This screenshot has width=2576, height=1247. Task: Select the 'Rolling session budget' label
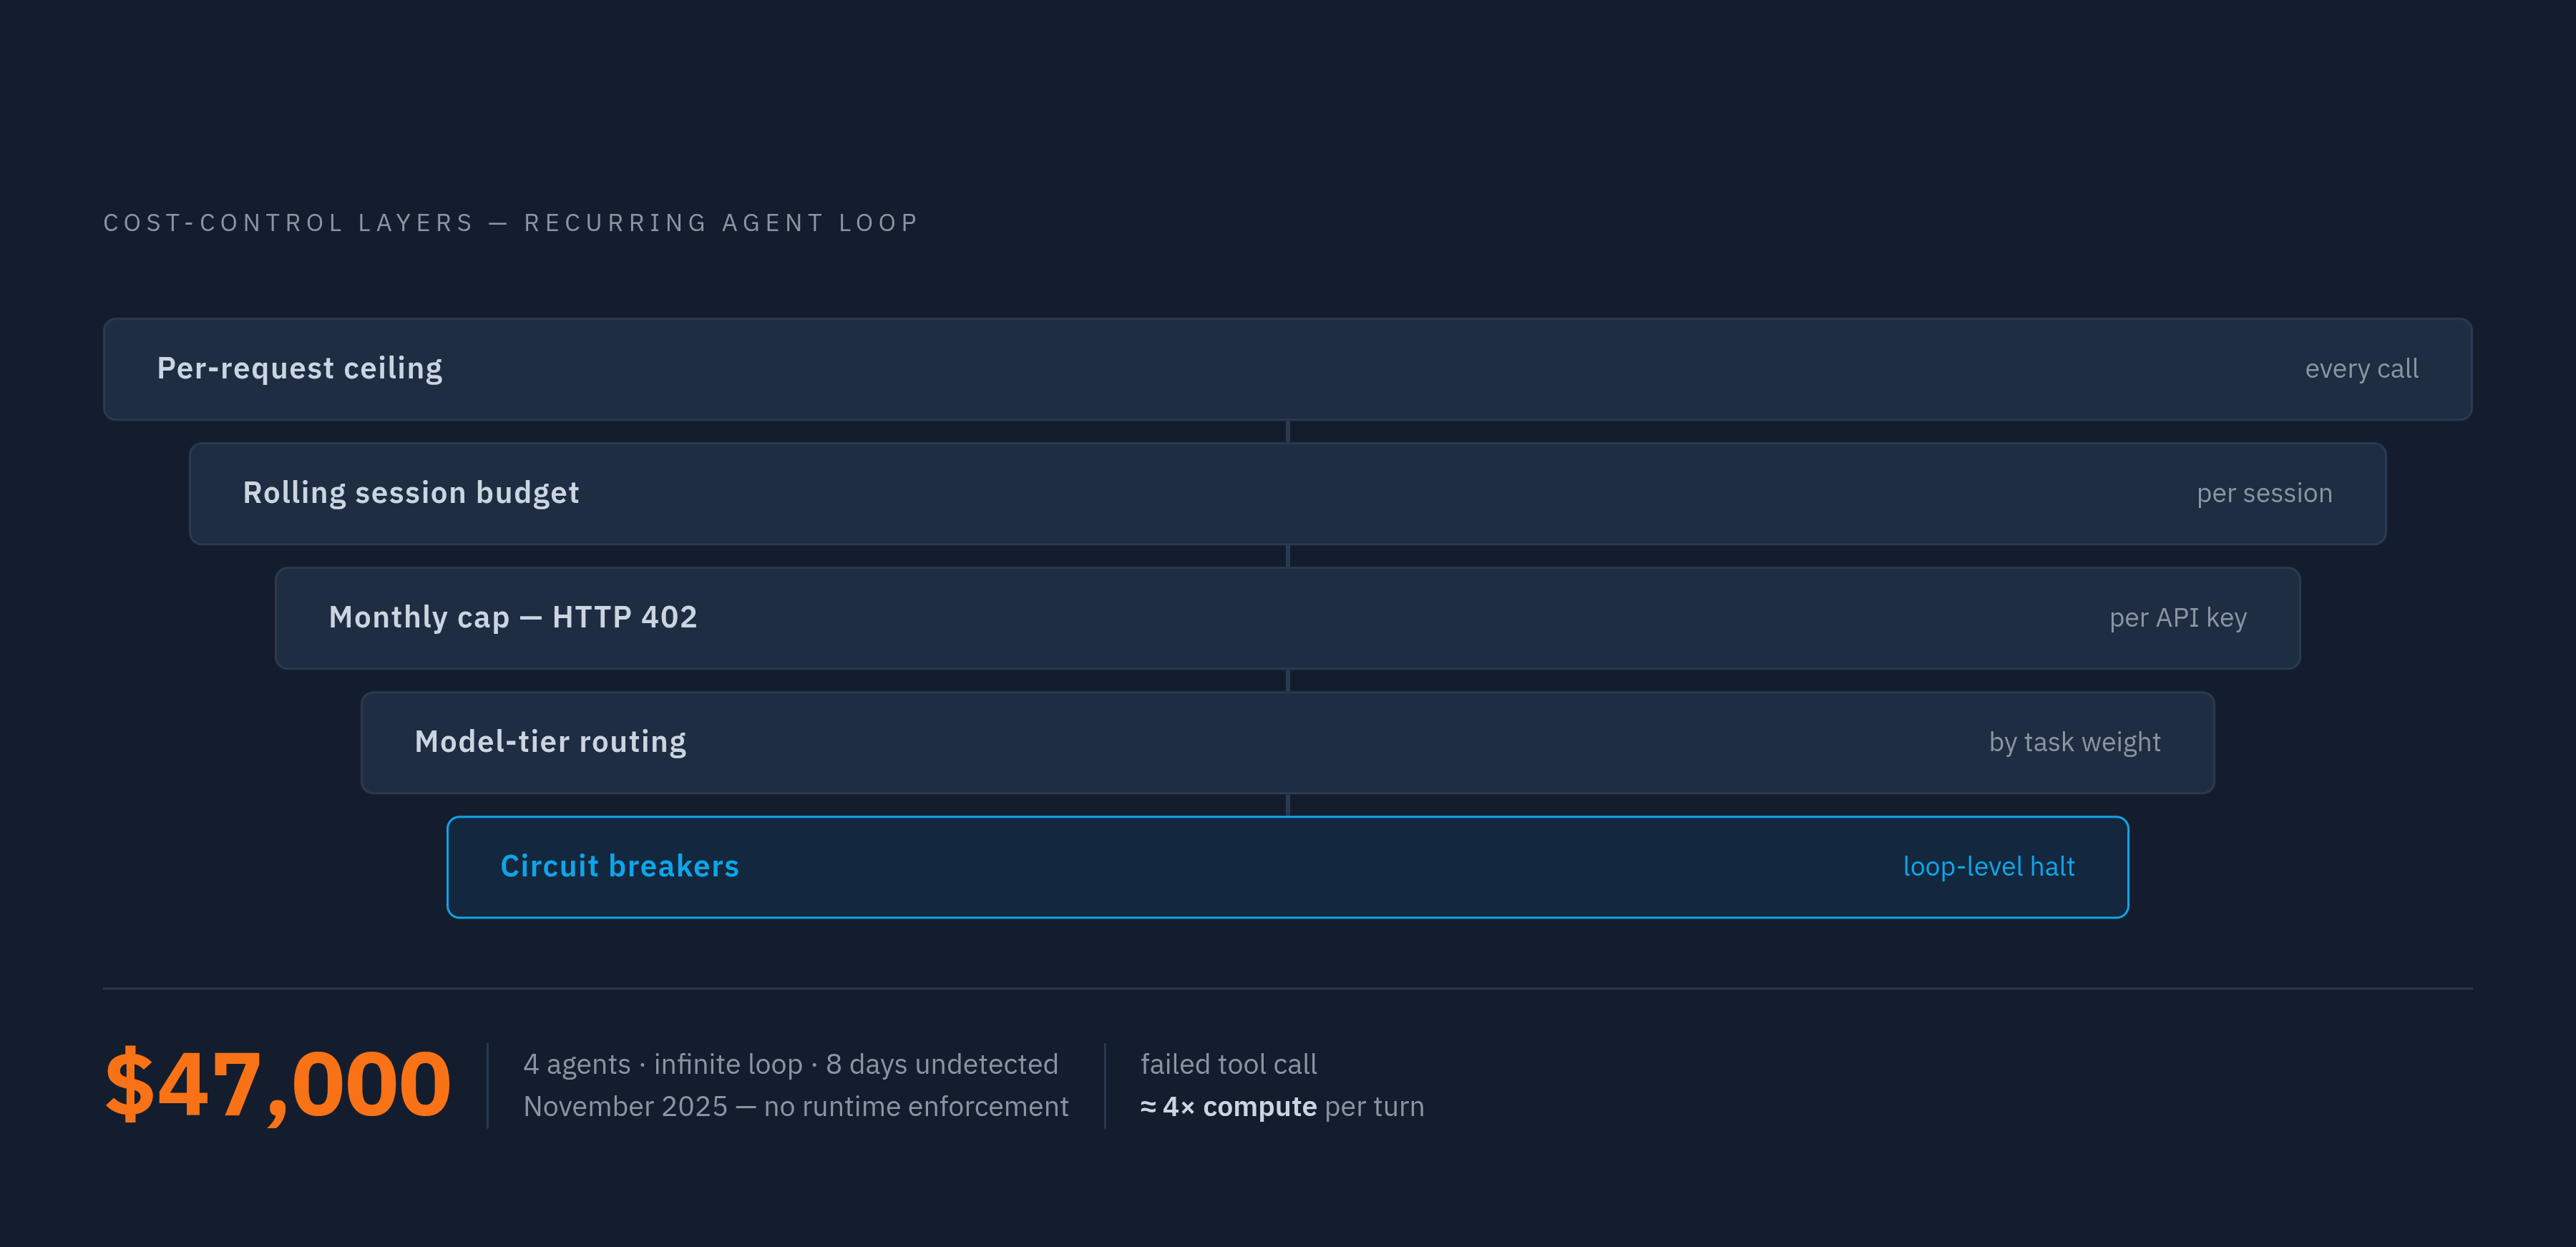pyautogui.click(x=411, y=493)
